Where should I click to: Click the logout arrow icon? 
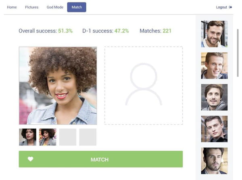(230, 7)
